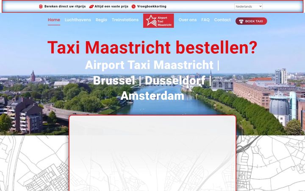Open the Nederlands language dropdown
Viewport: 305px width, 191px height.
click(x=248, y=6)
